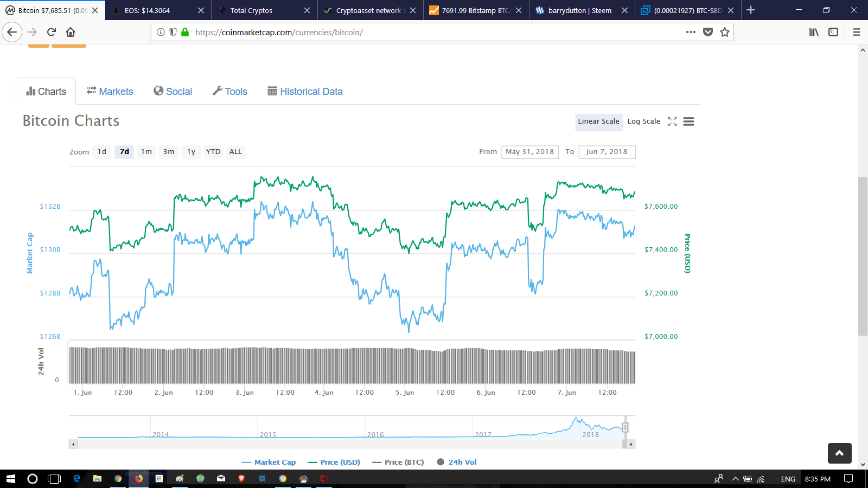
Task: Open the chart hamburger export menu
Action: click(688, 121)
